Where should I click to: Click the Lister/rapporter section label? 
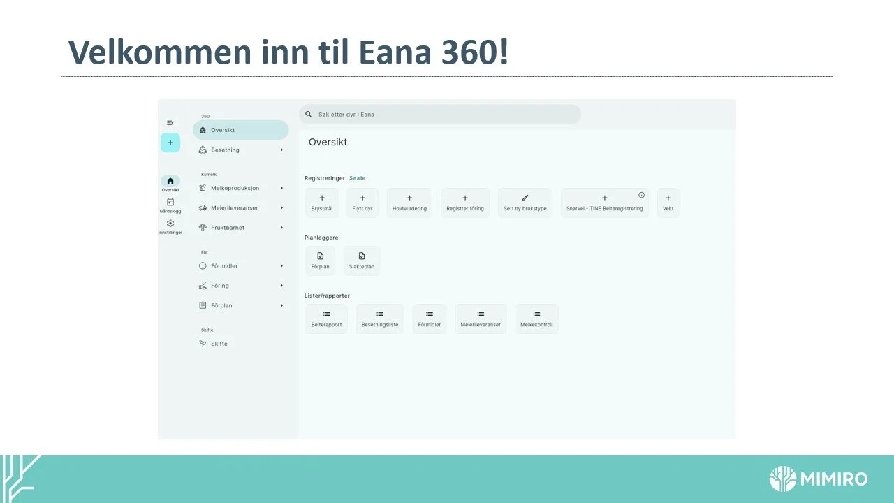point(327,296)
